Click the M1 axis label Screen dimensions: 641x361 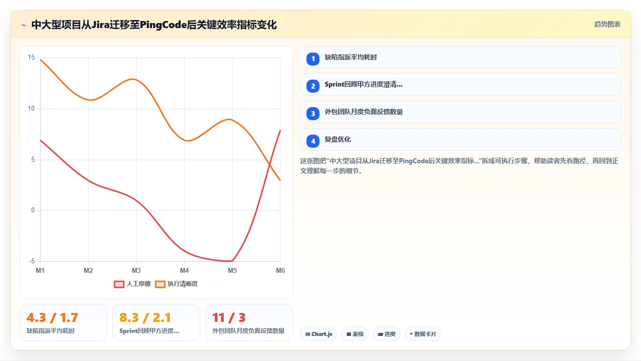[40, 270]
